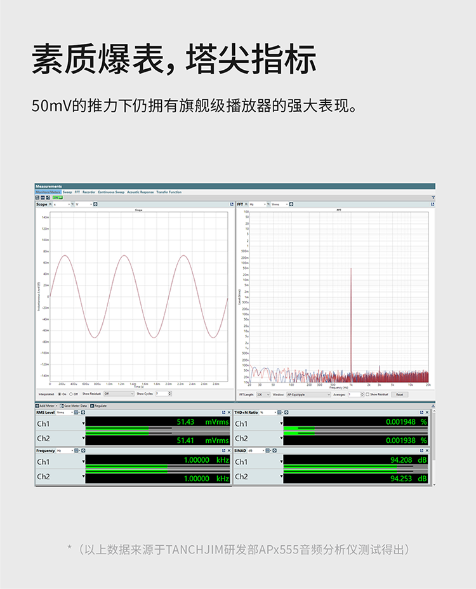Pop out the Frequency meter
The height and width of the screenshot is (589, 476).
pos(223,451)
